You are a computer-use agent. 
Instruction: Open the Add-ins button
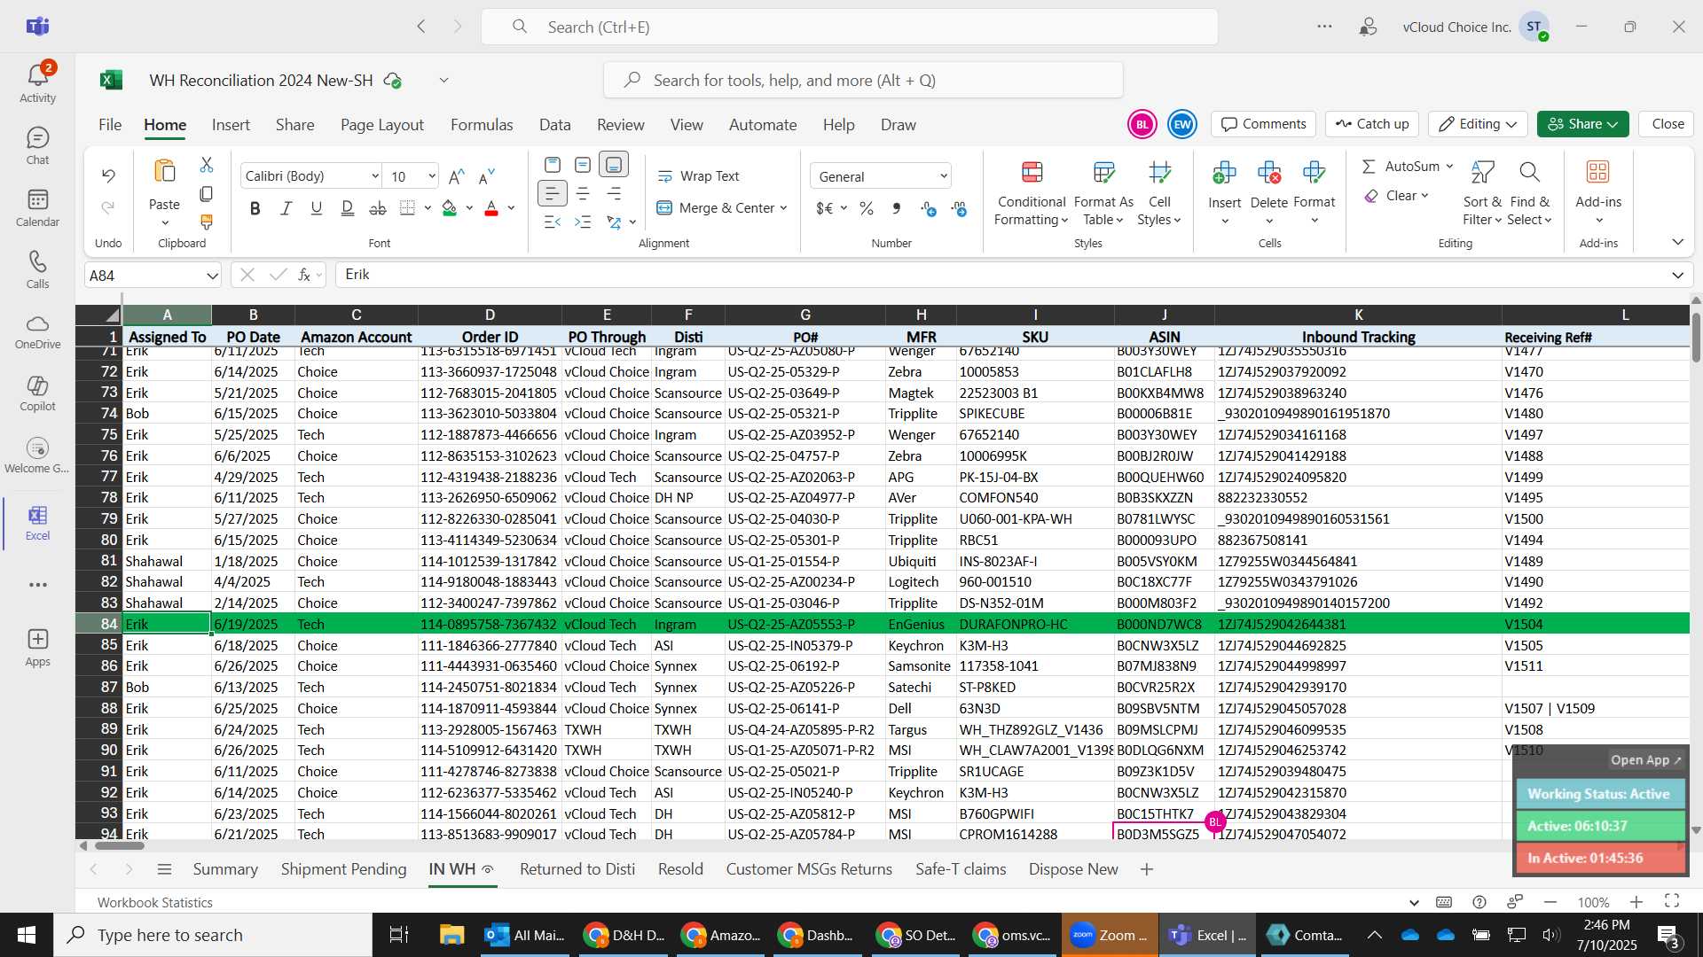pyautogui.click(x=1598, y=193)
